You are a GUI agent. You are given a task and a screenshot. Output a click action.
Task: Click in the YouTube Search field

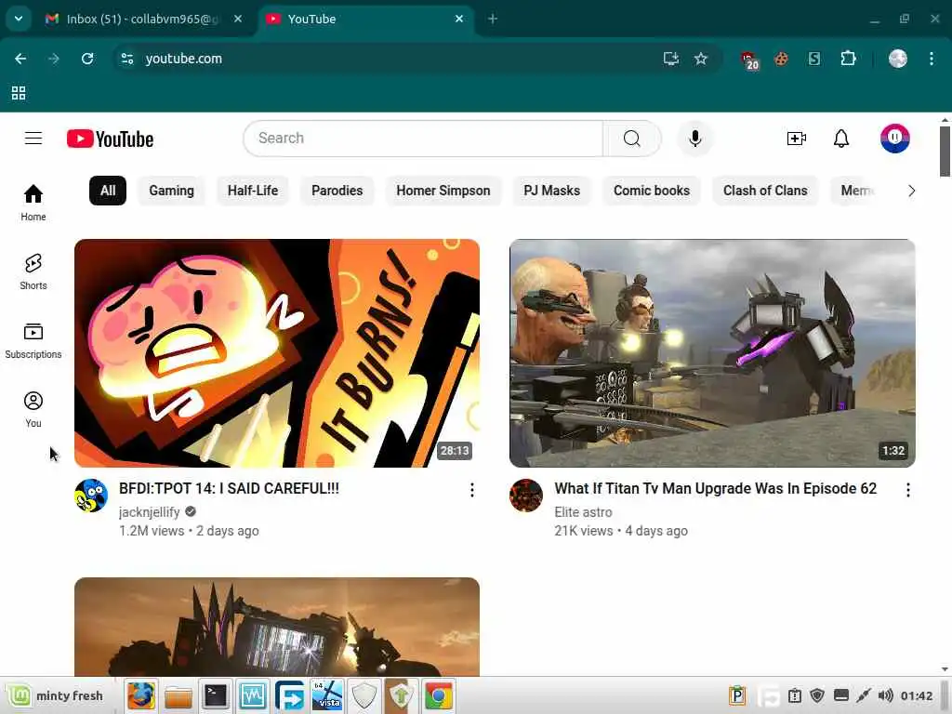pos(423,139)
